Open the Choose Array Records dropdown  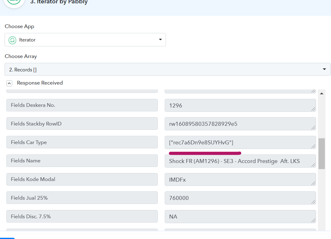167,70
